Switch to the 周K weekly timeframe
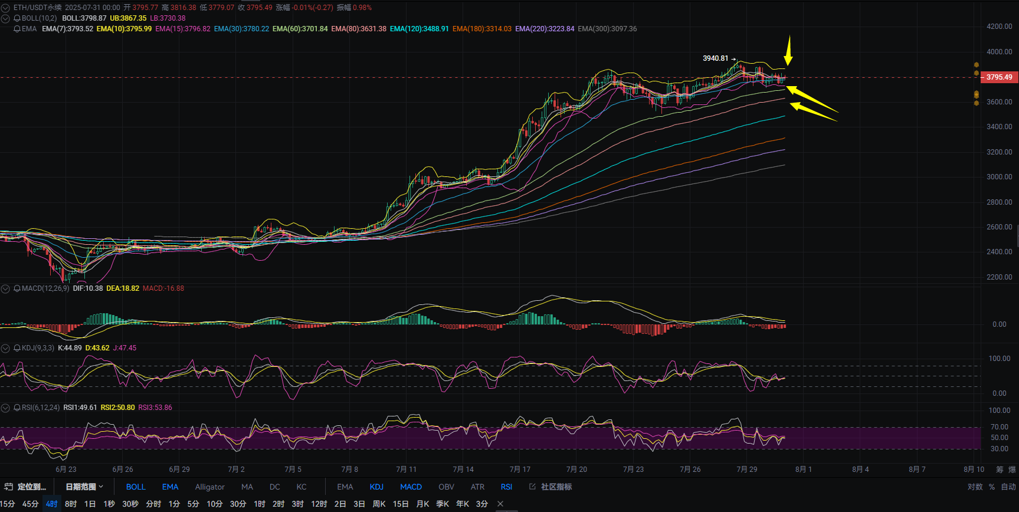The image size is (1019, 512). tap(379, 504)
